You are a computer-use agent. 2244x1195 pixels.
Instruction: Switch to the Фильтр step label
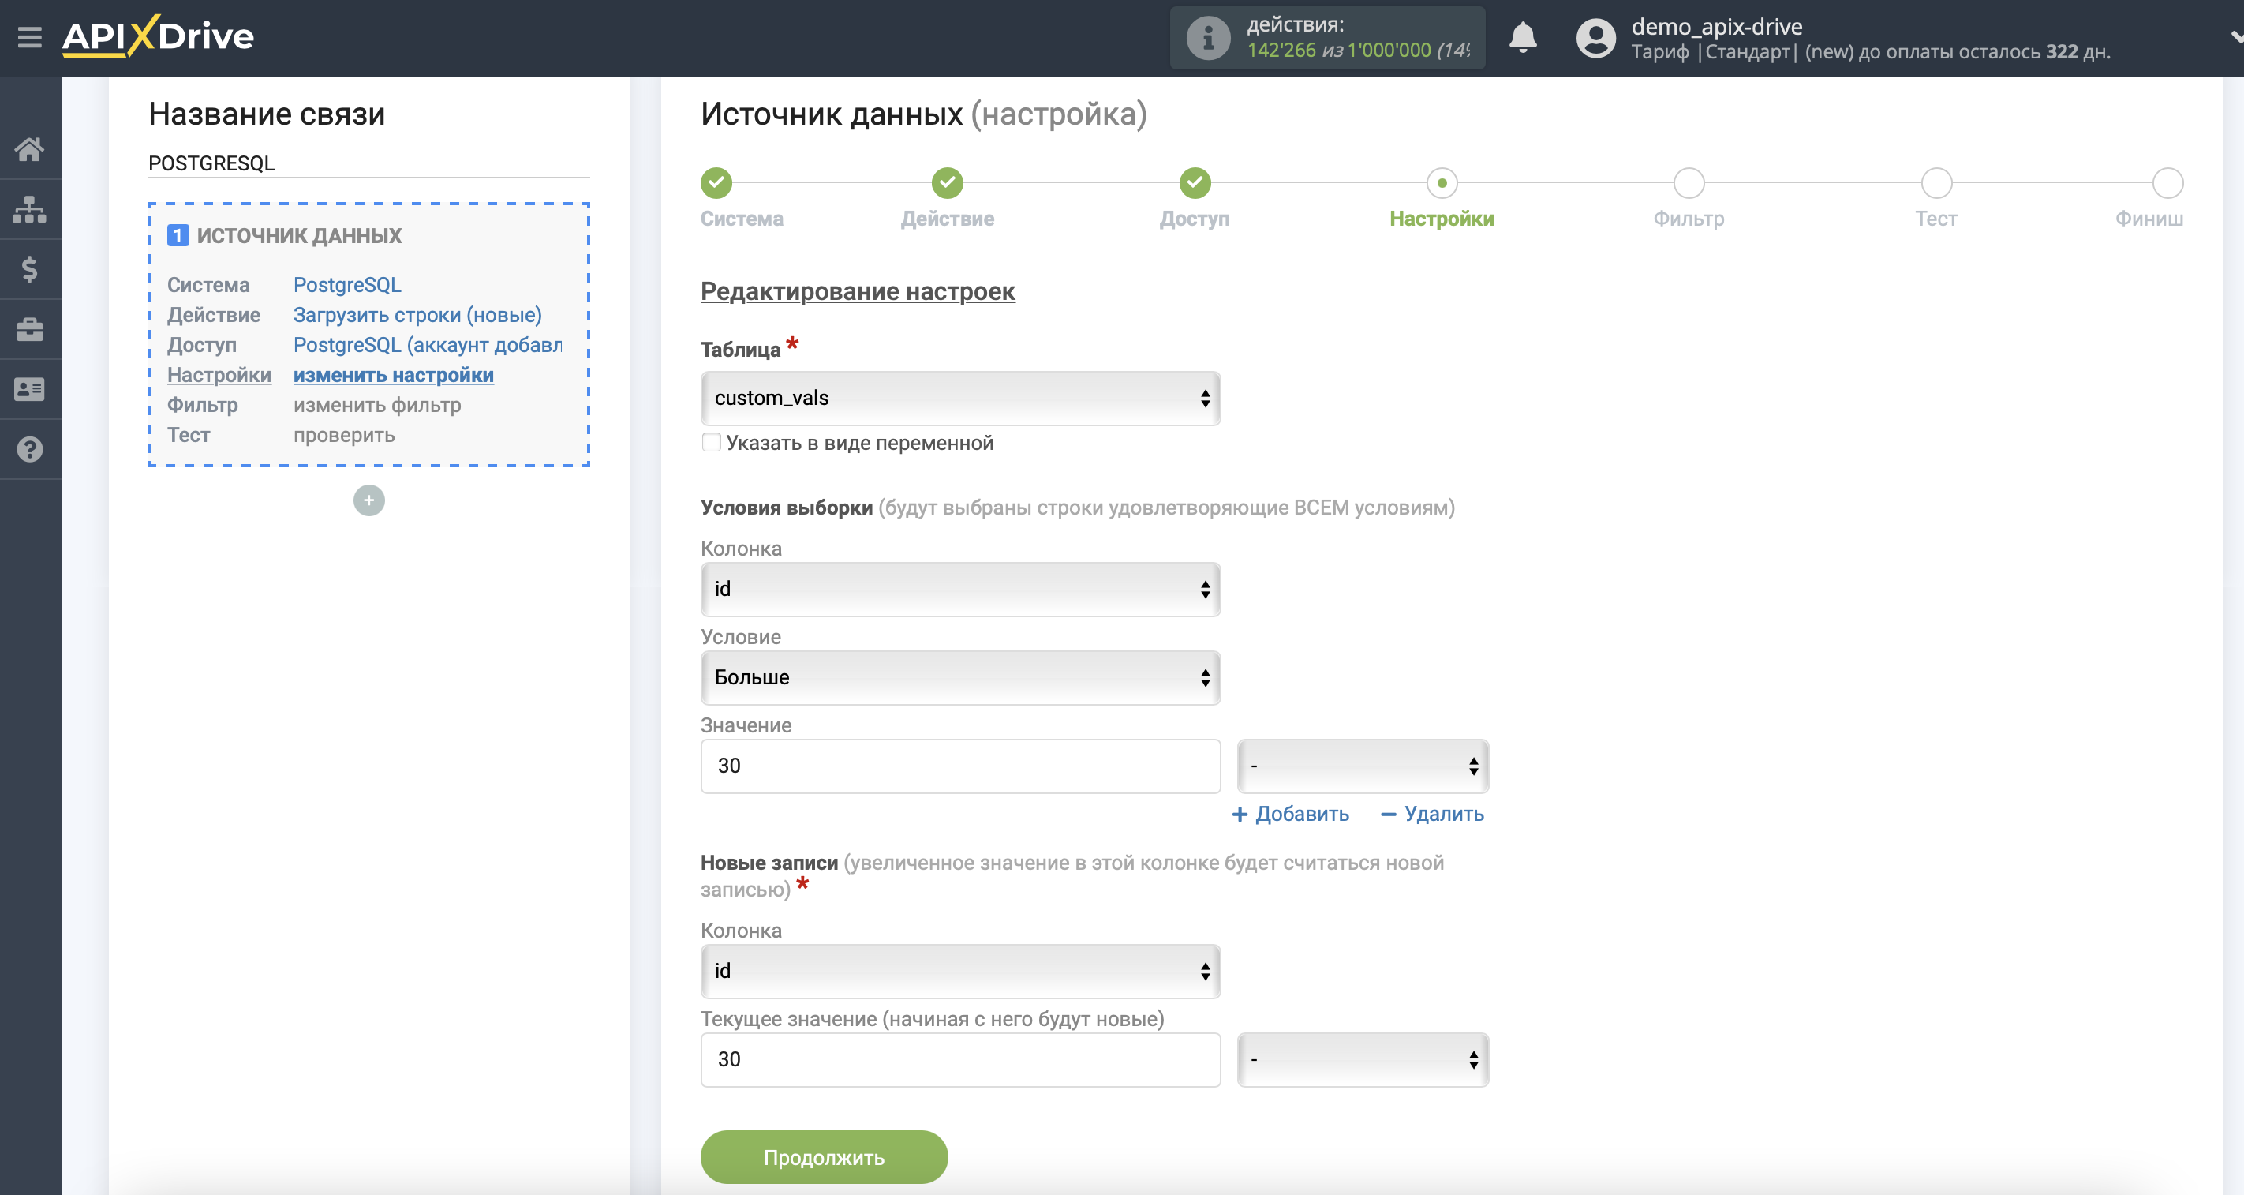pos(1689,219)
